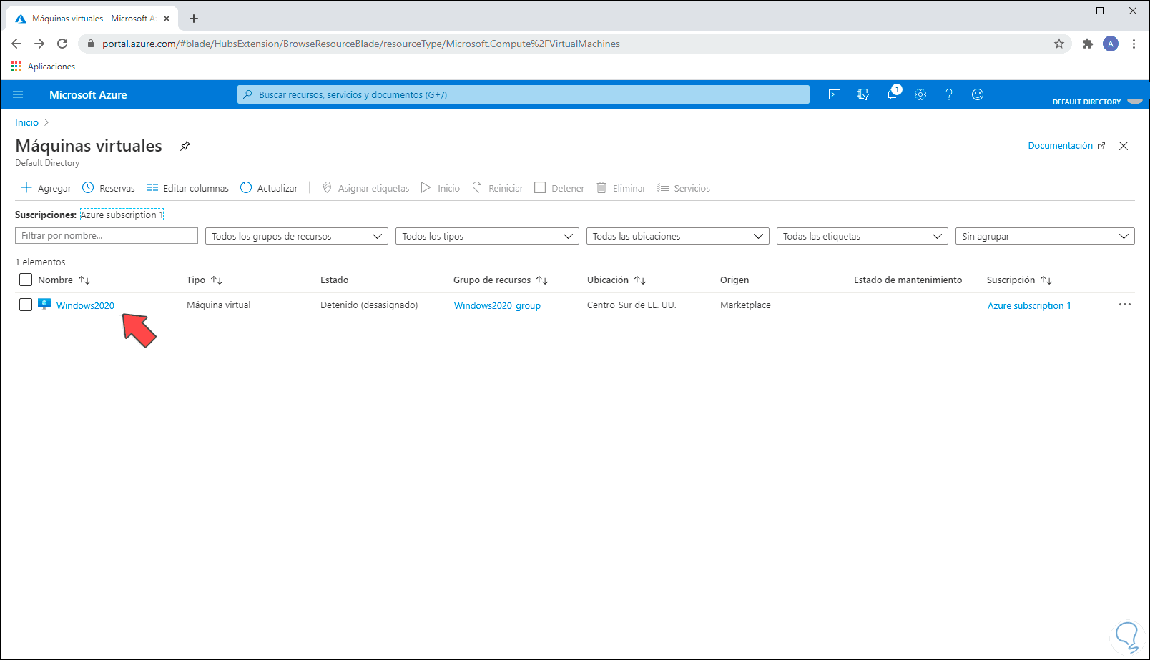Click the browser forward arrow
1150x660 pixels.
point(39,44)
